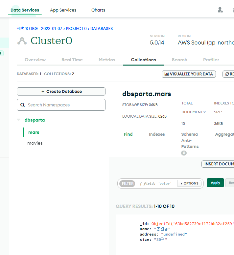Click the address value "undefined"
The height and width of the screenshot is (255, 234).
(174, 234)
